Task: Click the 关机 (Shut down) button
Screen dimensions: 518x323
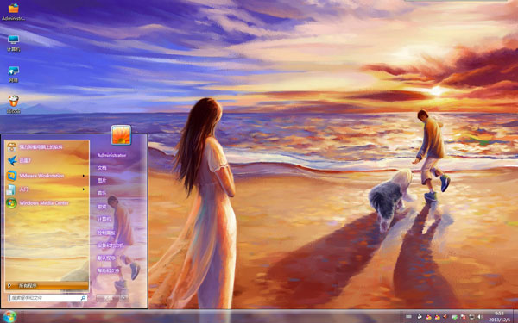Action: (108, 298)
